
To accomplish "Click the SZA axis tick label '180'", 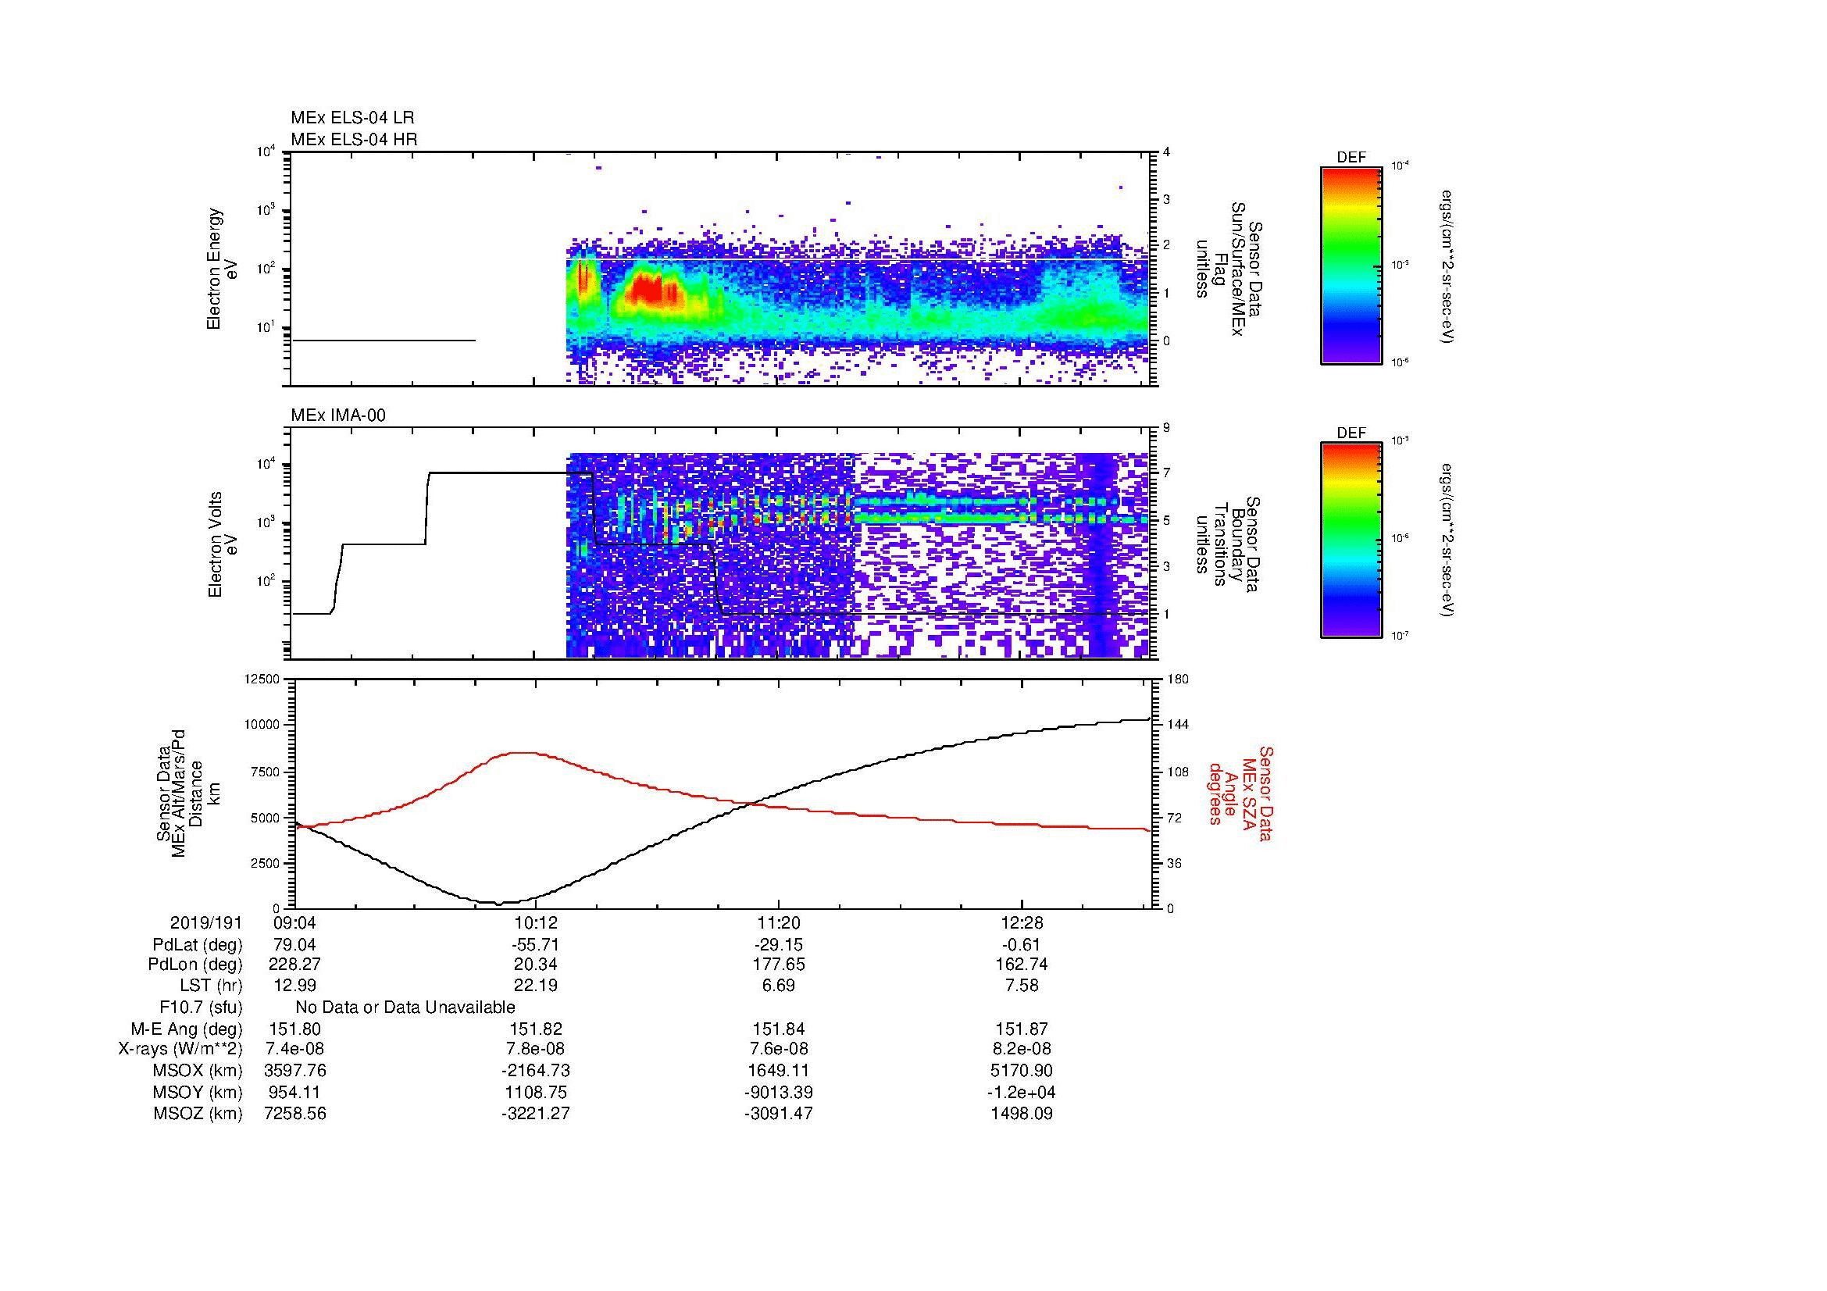I will pos(1178,679).
